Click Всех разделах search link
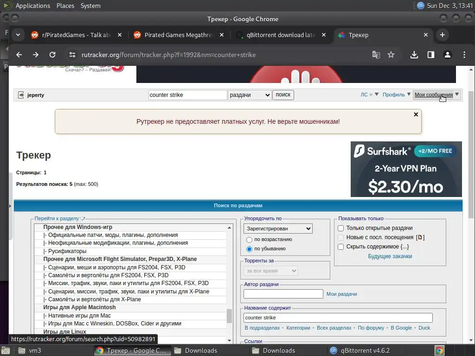This screenshot has height=356, width=475. point(334,328)
